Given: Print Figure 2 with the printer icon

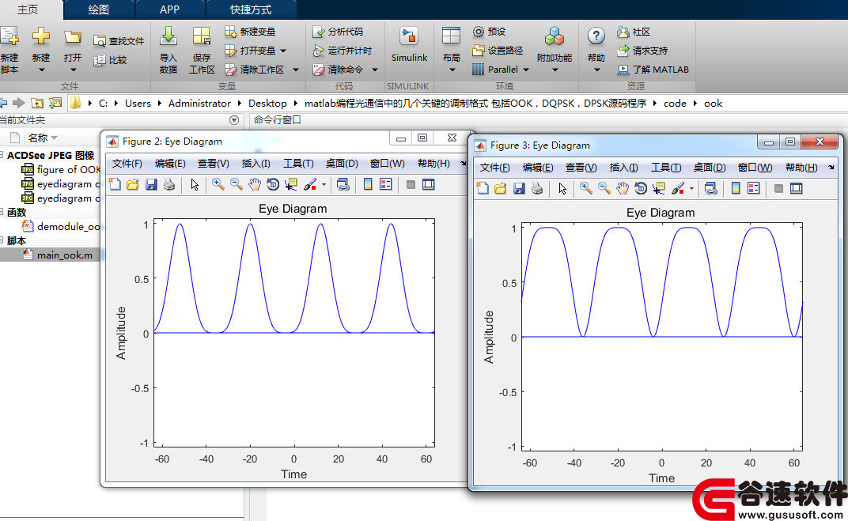Looking at the screenshot, I should (169, 185).
